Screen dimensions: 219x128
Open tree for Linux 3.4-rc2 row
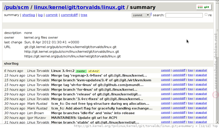[190, 70]
